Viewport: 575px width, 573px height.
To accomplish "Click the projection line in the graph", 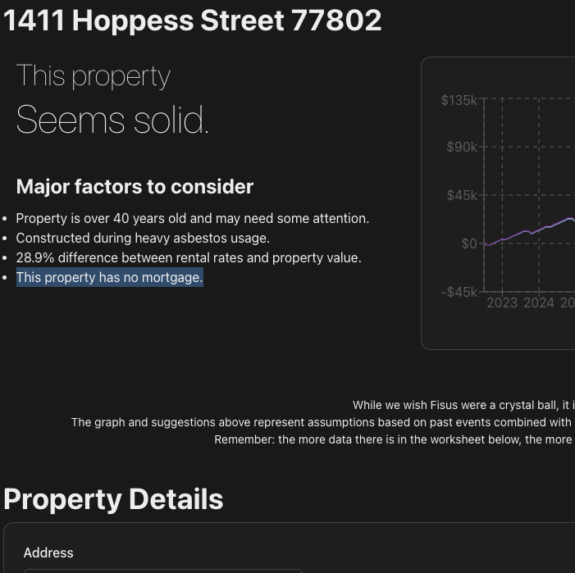I will click(x=533, y=231).
